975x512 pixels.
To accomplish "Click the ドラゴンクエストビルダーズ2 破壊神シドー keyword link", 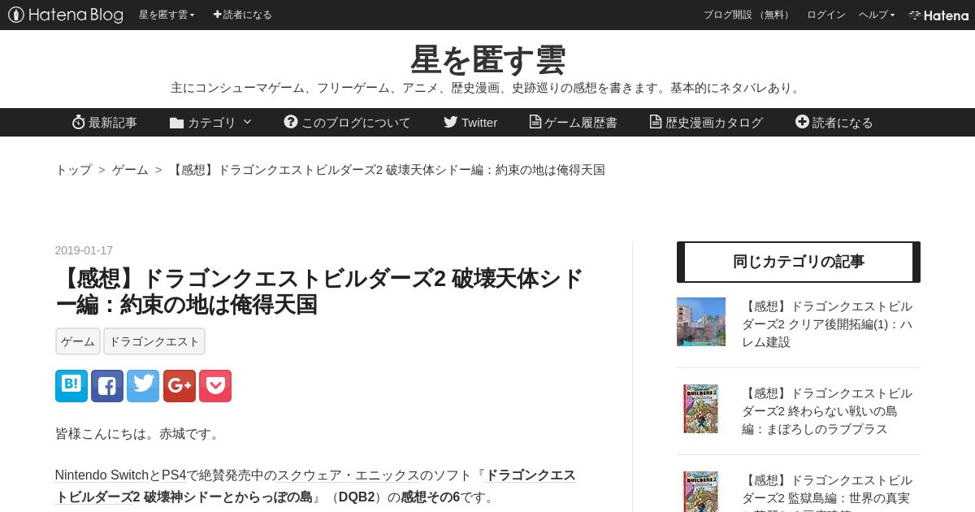I will coord(315,486).
